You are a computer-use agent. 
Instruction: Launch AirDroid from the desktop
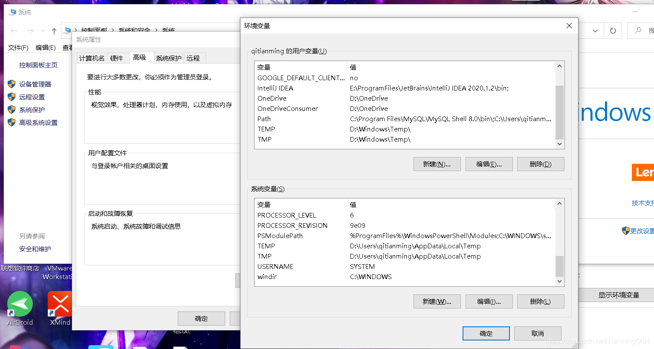[20, 304]
